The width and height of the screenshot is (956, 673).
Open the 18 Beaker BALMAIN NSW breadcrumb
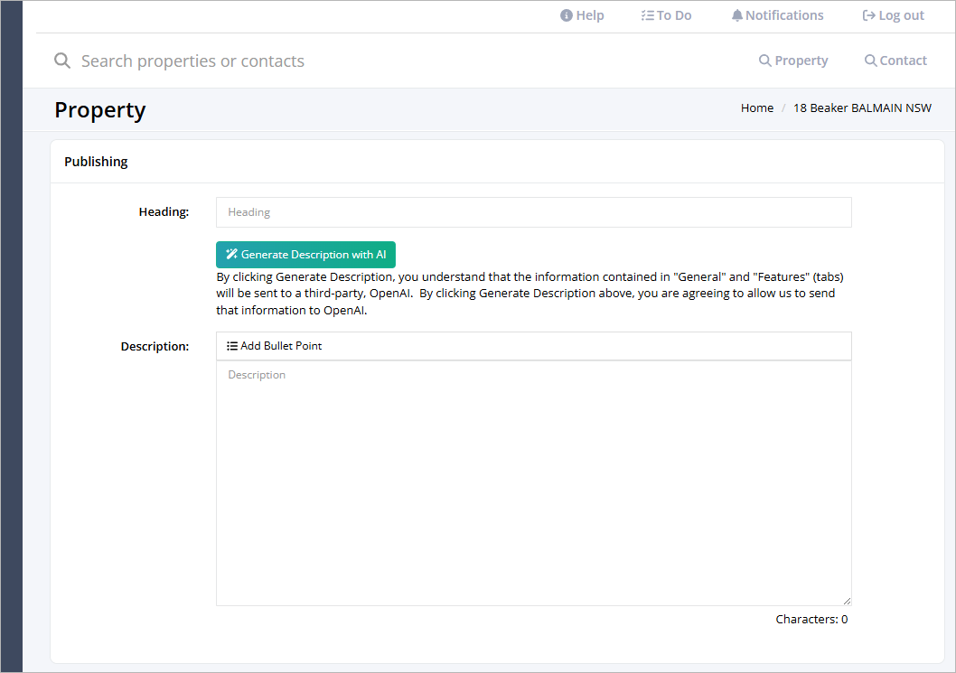click(862, 107)
